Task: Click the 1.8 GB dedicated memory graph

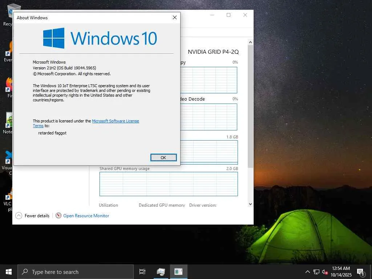Action: (x=209, y=152)
